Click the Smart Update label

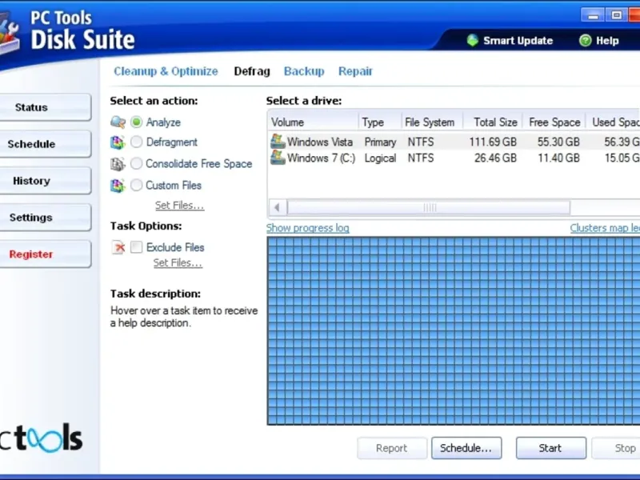pos(518,41)
